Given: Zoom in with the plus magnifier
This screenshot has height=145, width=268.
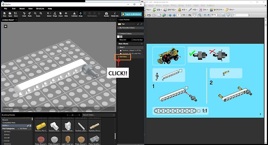Looking at the screenshot, I should pos(41,13).
